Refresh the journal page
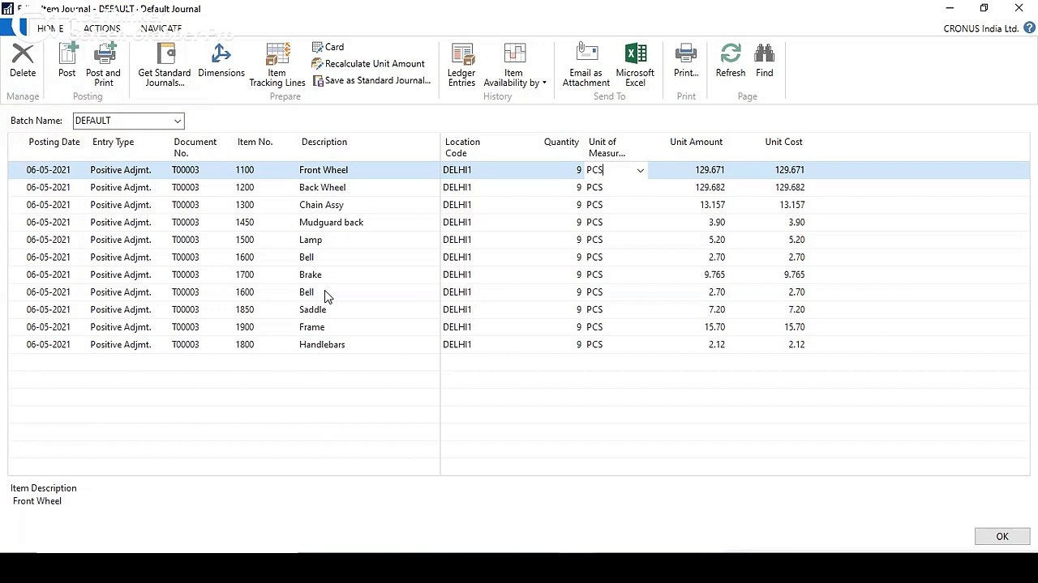 [x=731, y=61]
